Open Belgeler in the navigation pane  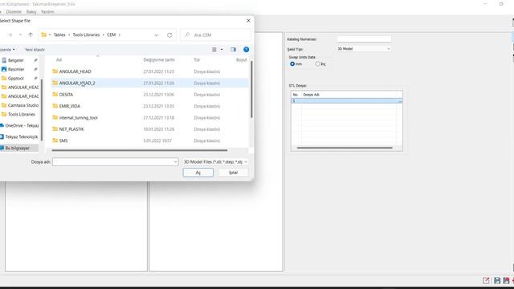point(15,60)
